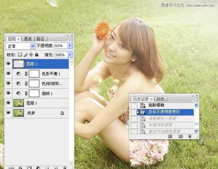The height and width of the screenshot is (169, 218).
Task: Click the lock all padlock icon
Action: (x=37, y=55)
